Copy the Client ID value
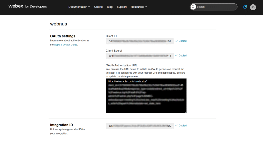Image resolution: width=263 pixels, height=142 pixels. (181, 41)
